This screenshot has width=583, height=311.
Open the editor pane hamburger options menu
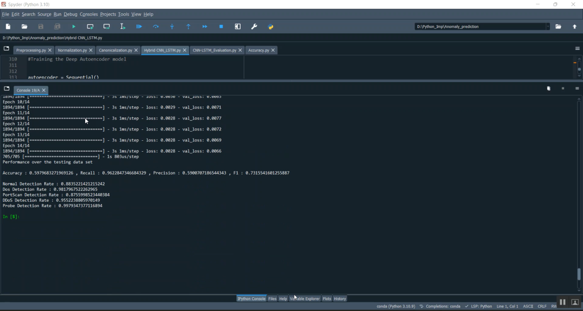pyautogui.click(x=577, y=49)
